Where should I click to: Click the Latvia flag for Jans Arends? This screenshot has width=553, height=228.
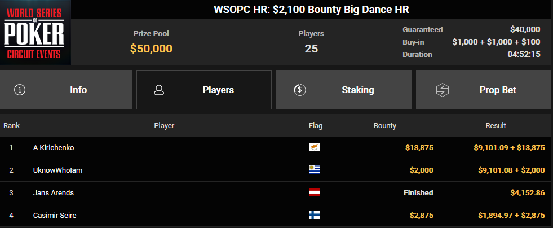click(x=314, y=192)
